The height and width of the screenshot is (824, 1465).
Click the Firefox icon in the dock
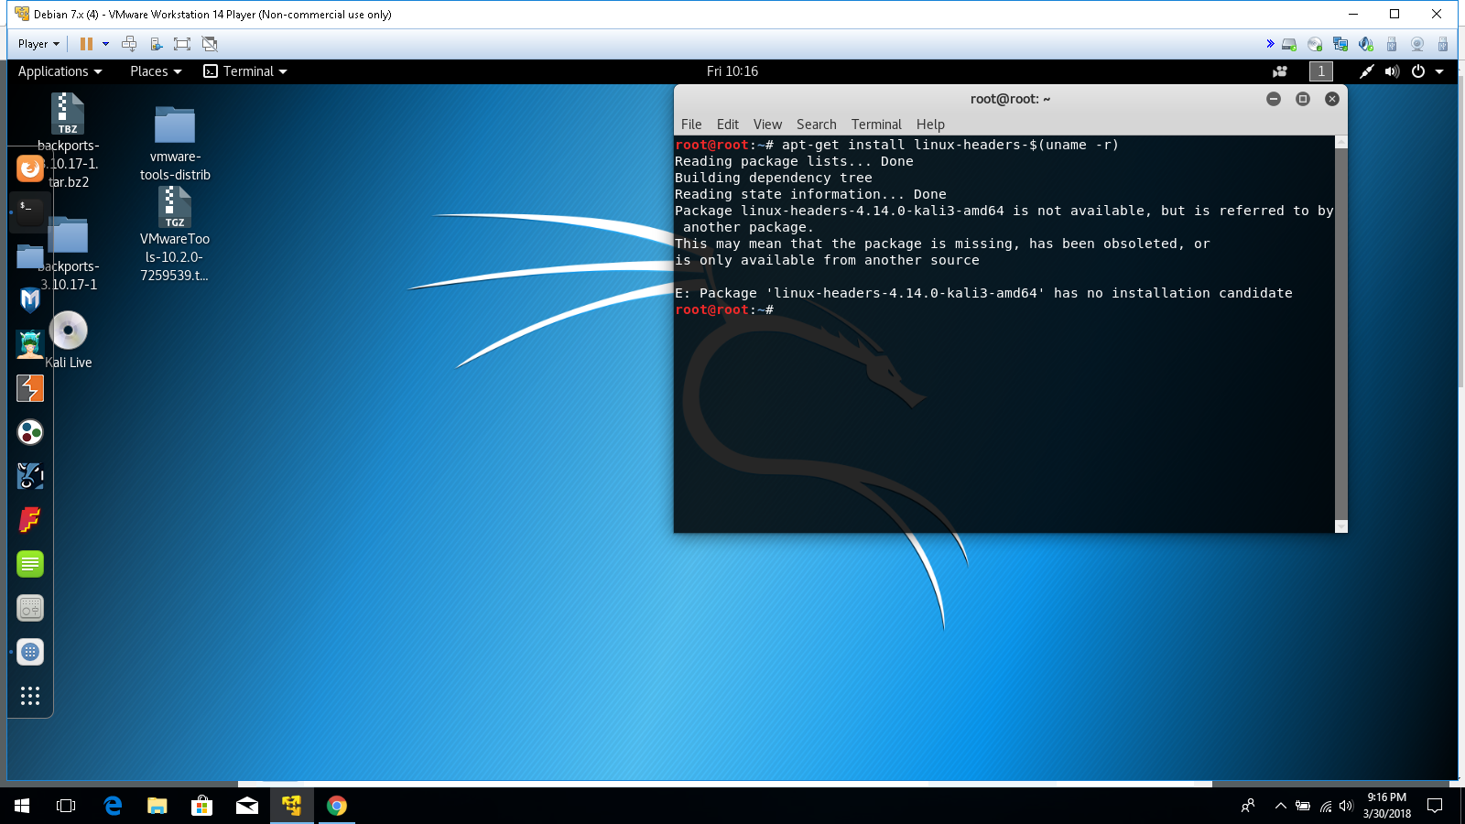coord(30,168)
